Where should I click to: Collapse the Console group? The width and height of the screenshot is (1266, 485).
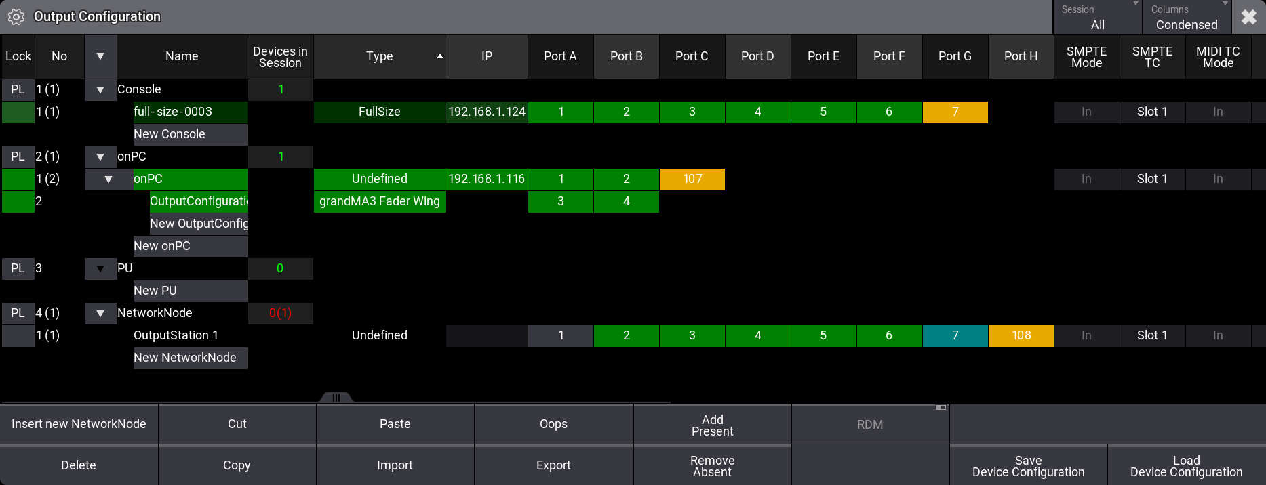100,89
